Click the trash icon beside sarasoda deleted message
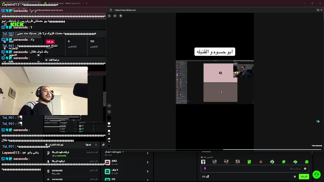The width and height of the screenshot is (324, 182). (48, 171)
